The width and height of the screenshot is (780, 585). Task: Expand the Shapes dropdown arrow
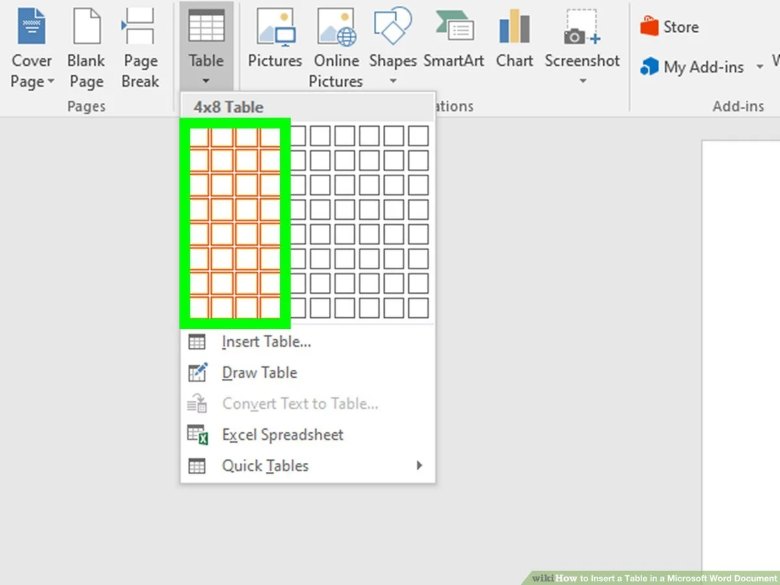393,81
